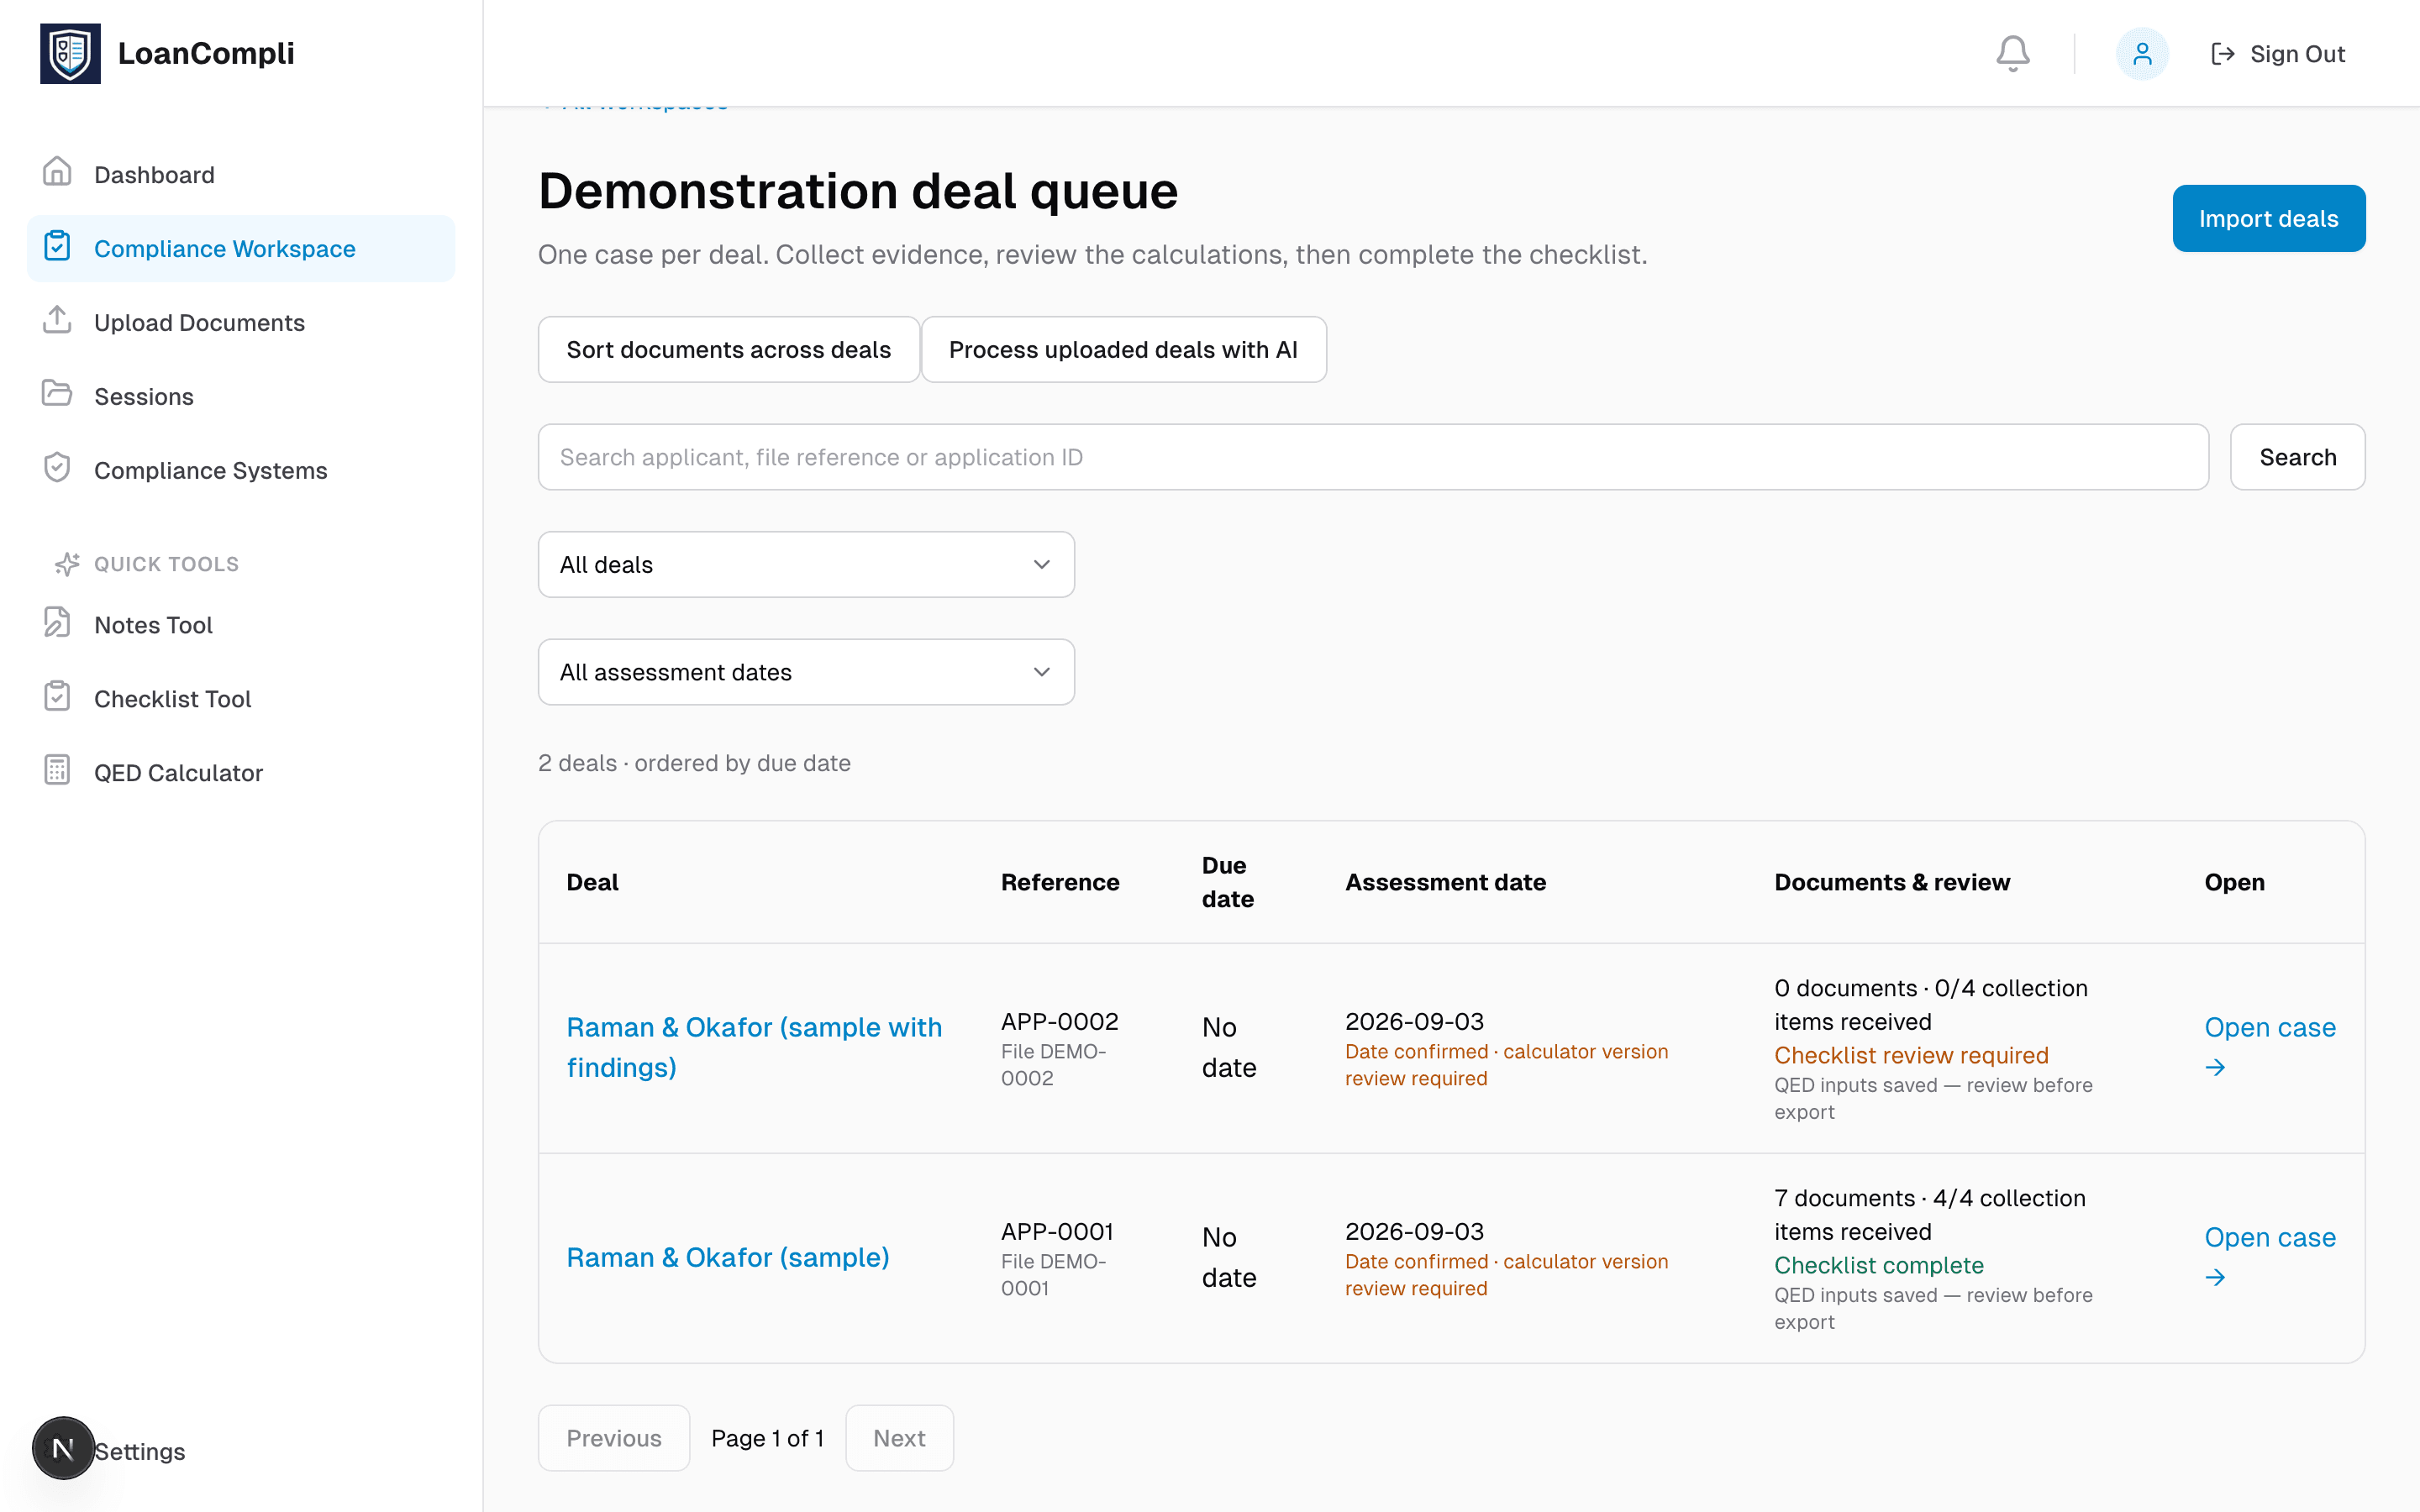The width and height of the screenshot is (2420, 1512).
Task: Click chevron of assessment dates filter
Action: point(1041,672)
